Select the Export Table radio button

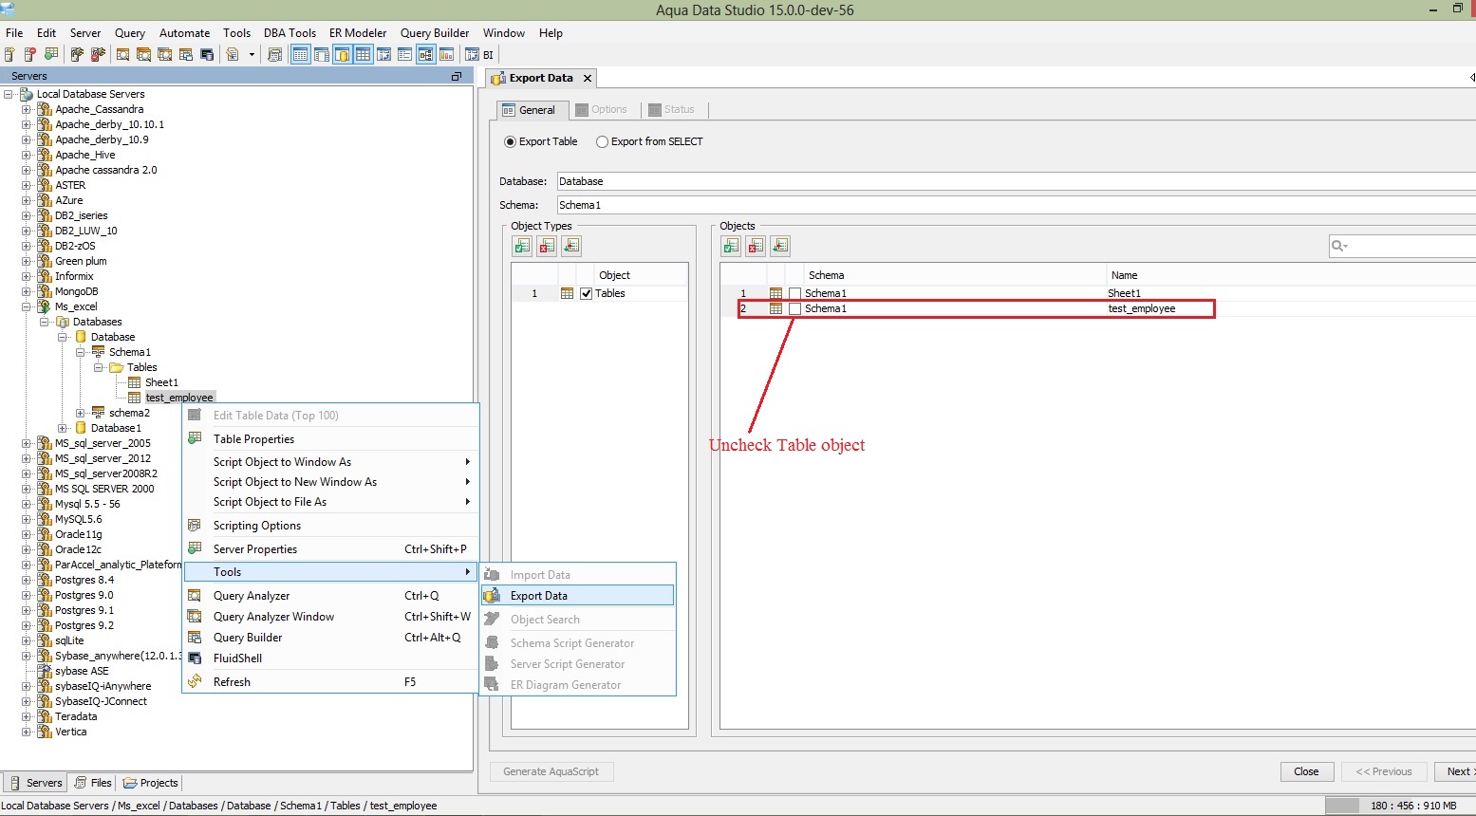tap(510, 141)
